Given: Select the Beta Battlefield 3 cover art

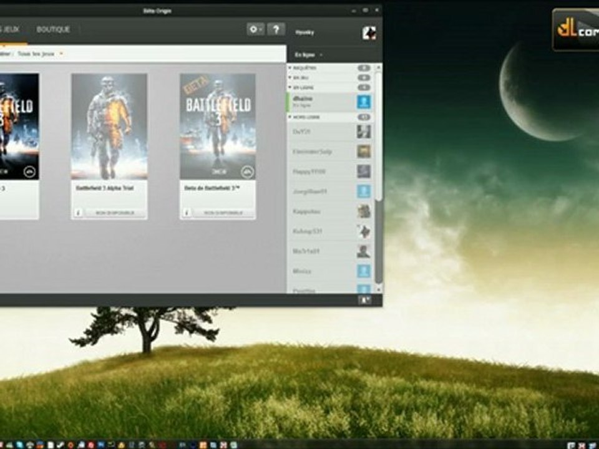Looking at the screenshot, I should click(218, 127).
